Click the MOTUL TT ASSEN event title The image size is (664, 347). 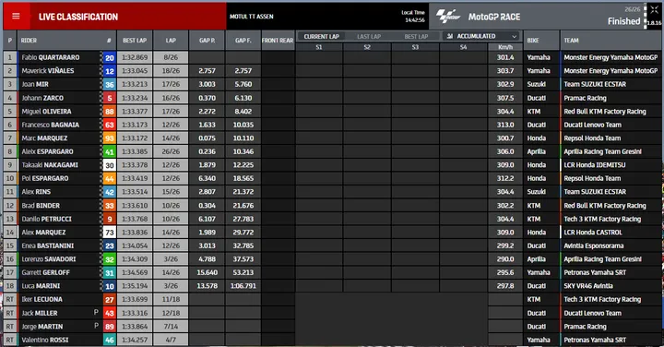(252, 17)
